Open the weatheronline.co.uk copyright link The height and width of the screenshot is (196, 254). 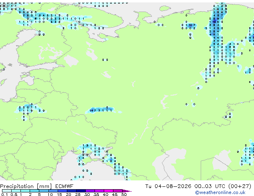[x=220, y=192]
